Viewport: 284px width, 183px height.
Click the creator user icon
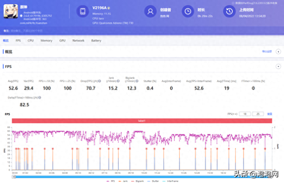point(150,11)
